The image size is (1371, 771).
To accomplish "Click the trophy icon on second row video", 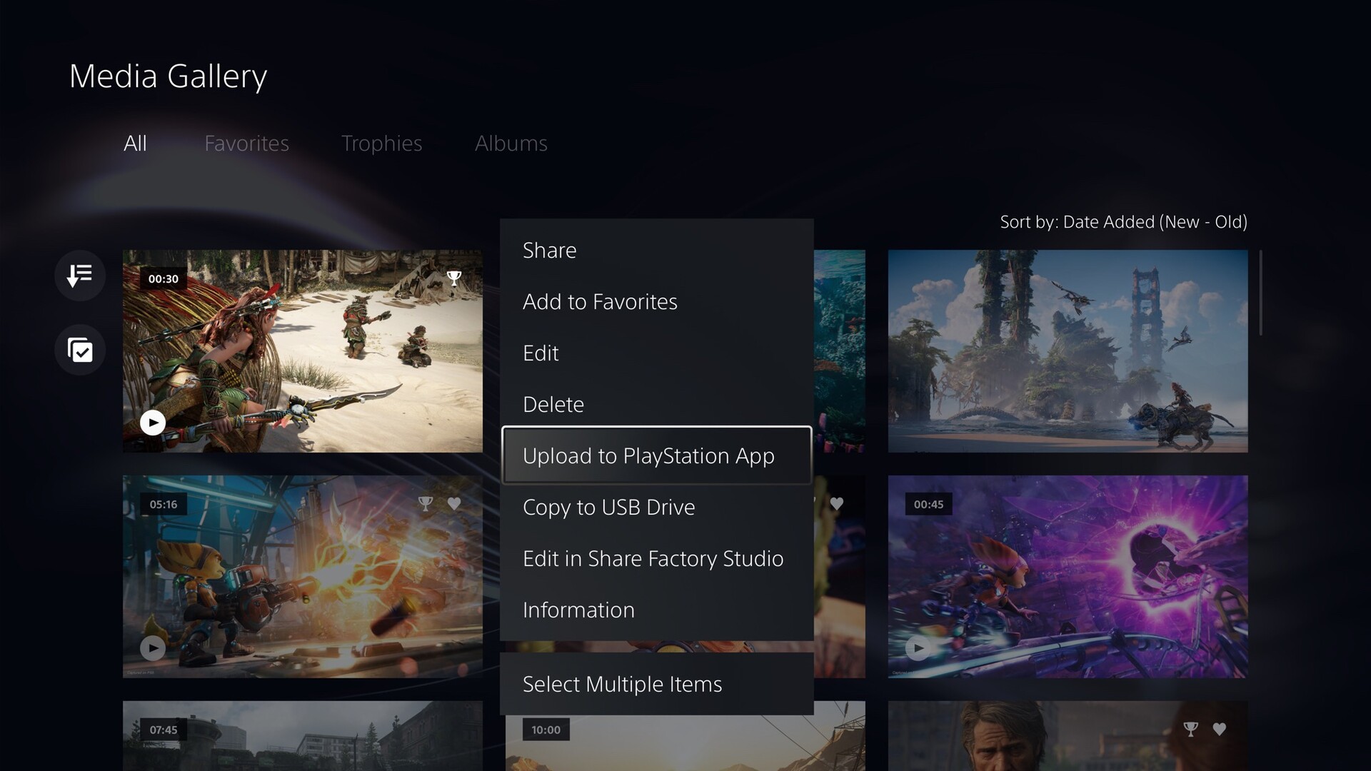I will click(x=425, y=503).
